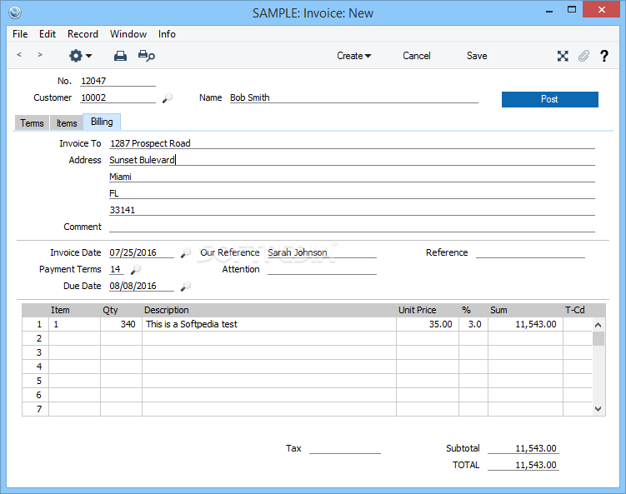Minimize the invoice window
The image size is (626, 494).
tap(549, 11)
